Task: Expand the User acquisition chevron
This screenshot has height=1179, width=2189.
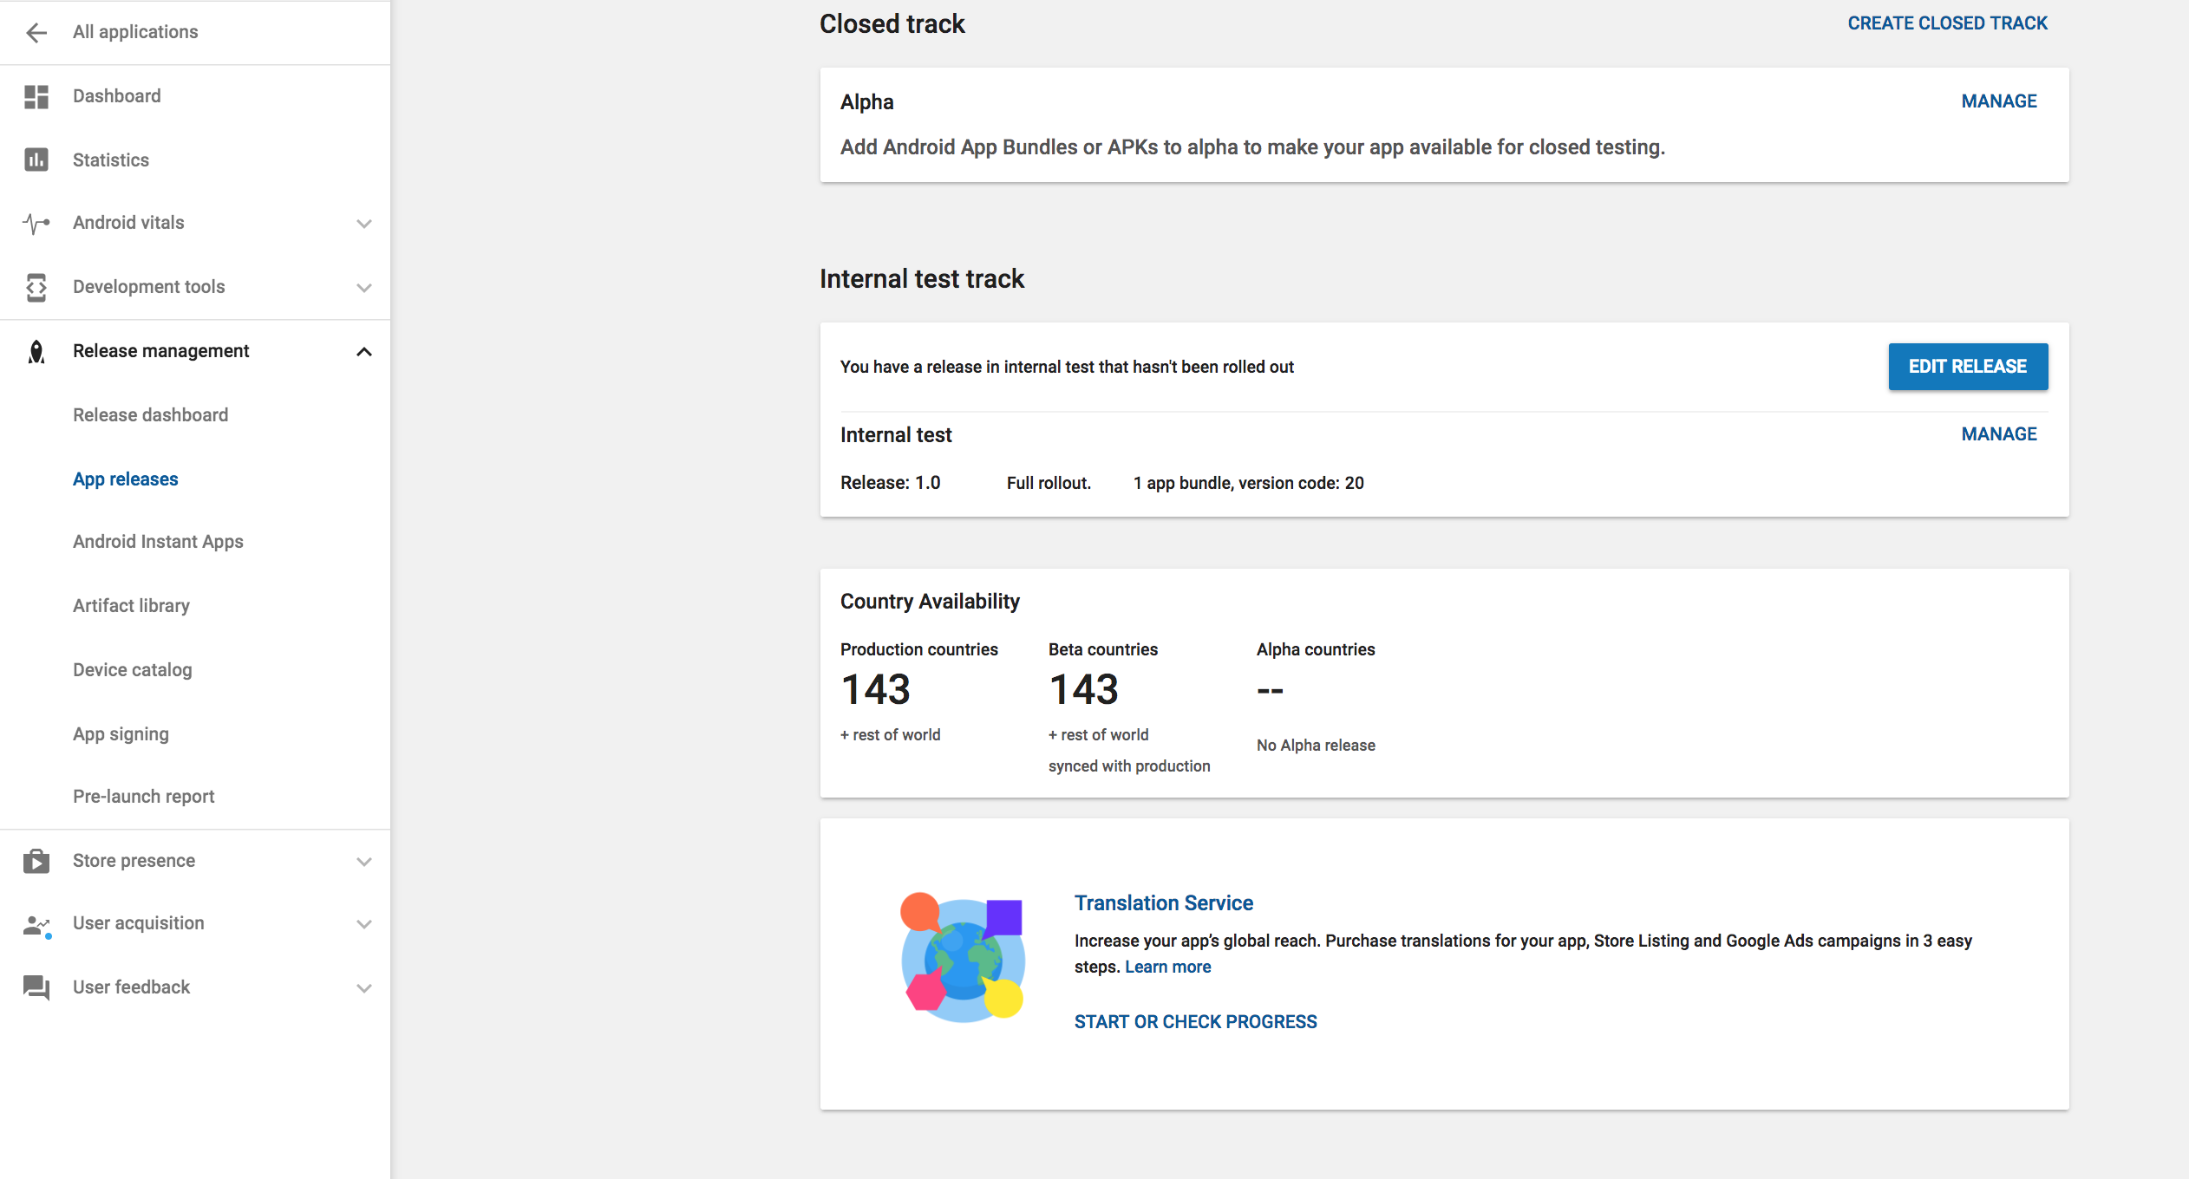Action: pos(364,924)
